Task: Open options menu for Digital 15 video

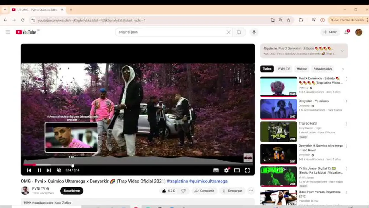Action: [346, 169]
